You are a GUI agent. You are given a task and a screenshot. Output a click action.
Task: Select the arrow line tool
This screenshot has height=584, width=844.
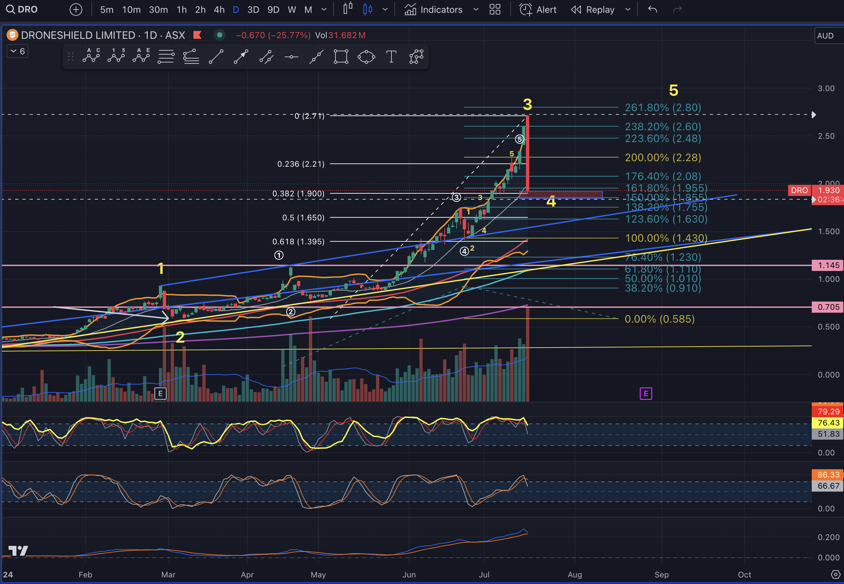(241, 57)
